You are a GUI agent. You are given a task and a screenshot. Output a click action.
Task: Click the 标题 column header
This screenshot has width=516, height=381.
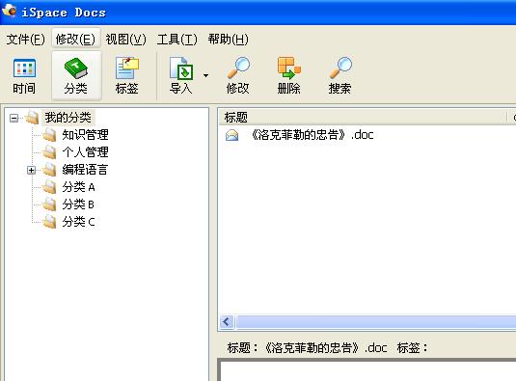tap(362, 117)
